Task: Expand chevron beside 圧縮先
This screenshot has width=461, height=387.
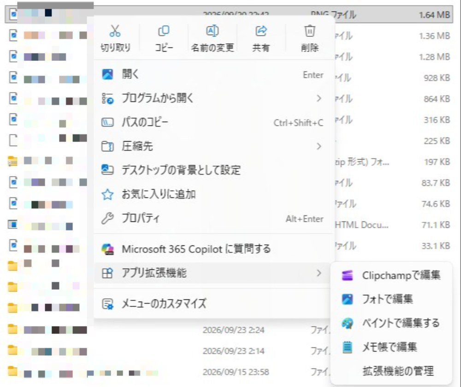Action: [319, 146]
